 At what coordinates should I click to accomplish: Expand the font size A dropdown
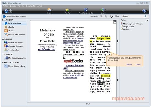pos(111,16)
